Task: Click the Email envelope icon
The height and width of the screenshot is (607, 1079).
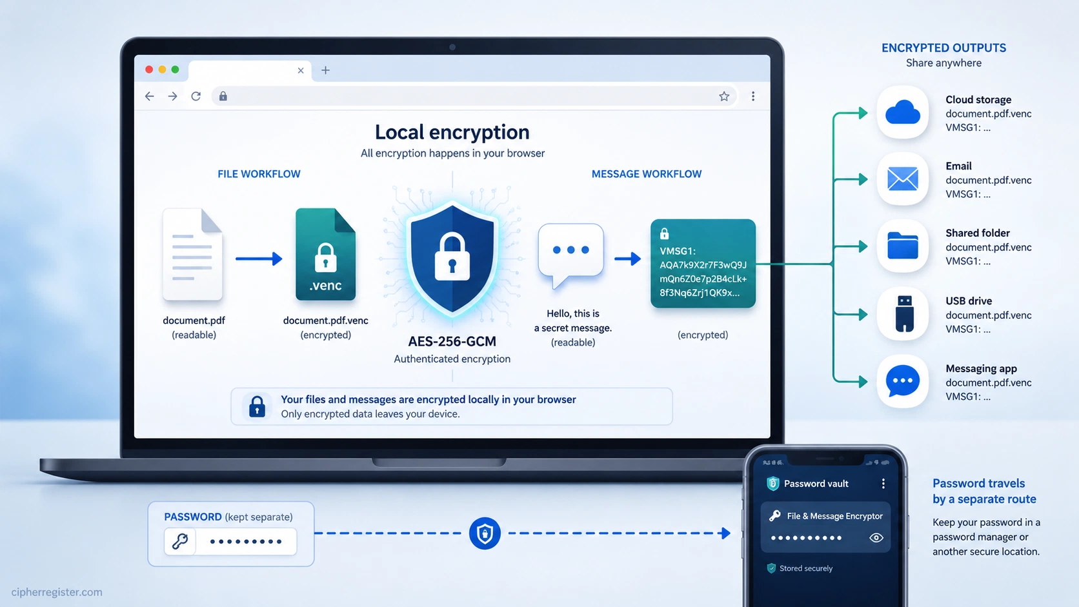Action: [x=903, y=179]
